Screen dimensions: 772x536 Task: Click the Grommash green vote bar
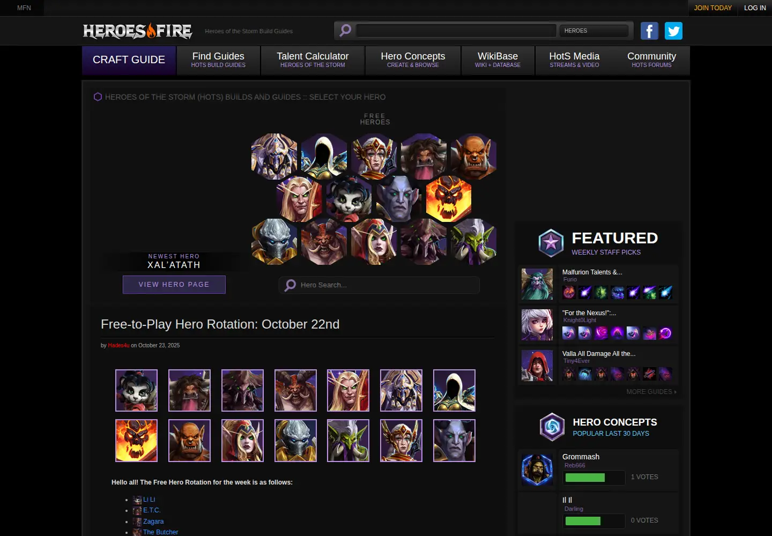coord(585,478)
